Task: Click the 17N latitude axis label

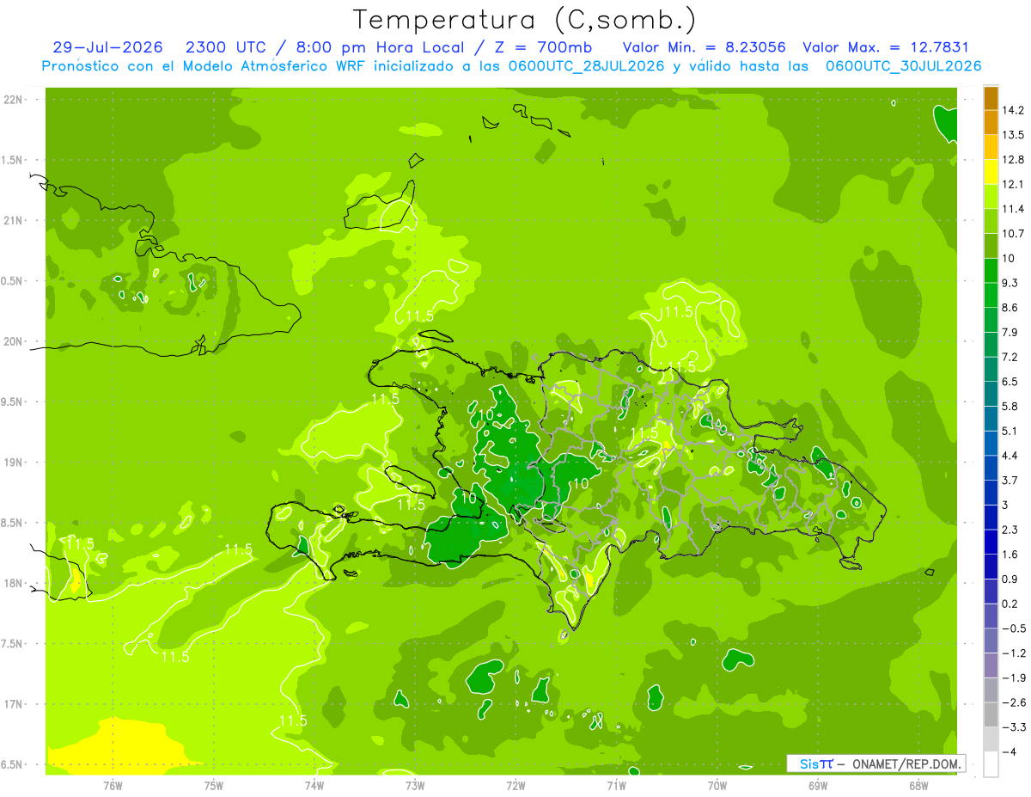Action: [14, 704]
